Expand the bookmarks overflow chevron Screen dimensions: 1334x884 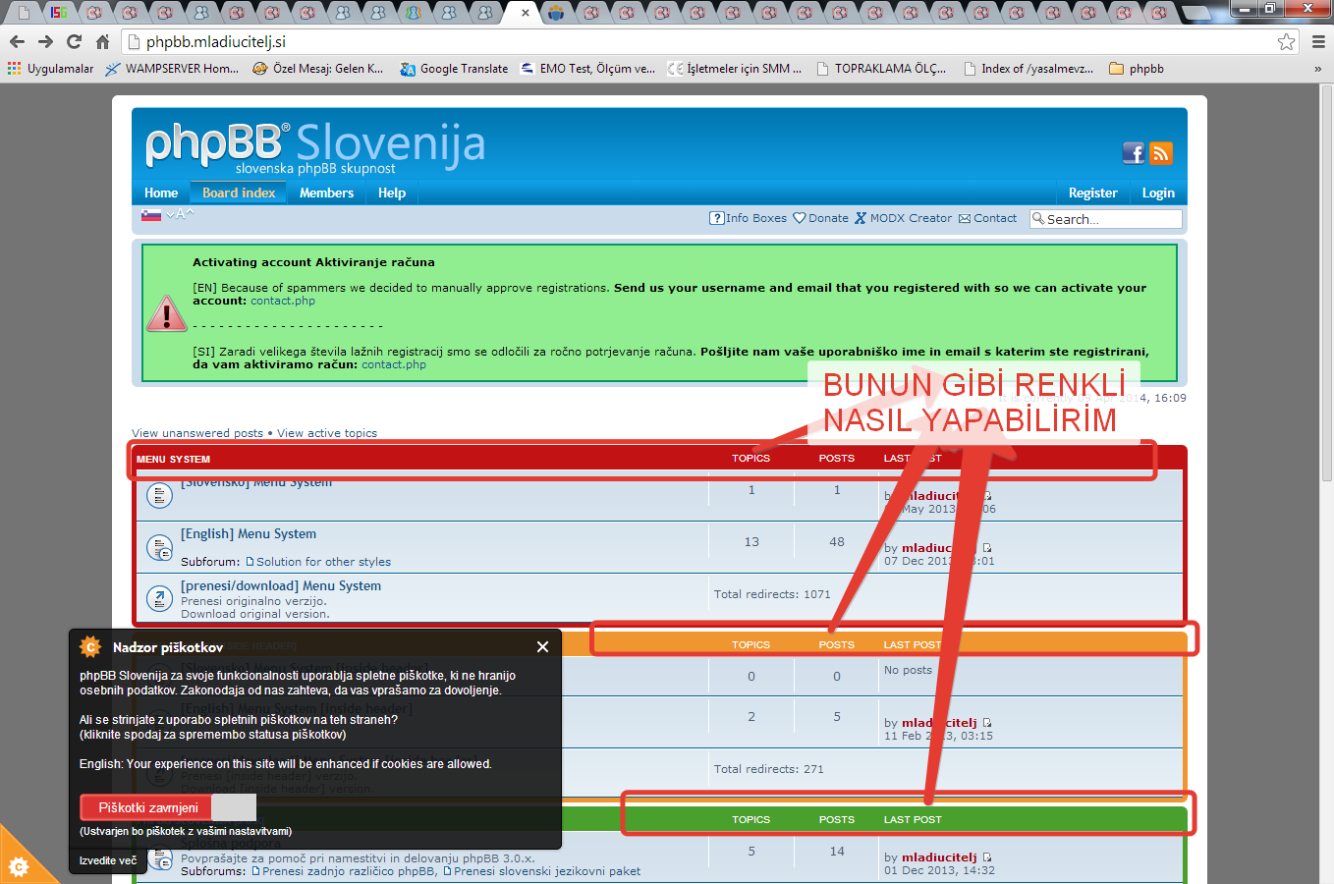click(1318, 69)
